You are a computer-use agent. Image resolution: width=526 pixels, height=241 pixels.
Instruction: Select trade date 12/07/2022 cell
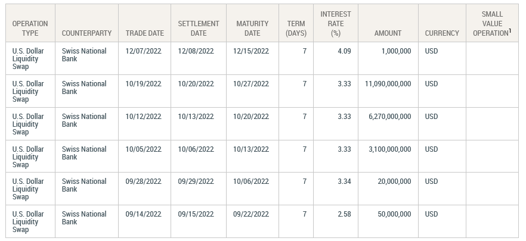(x=144, y=58)
